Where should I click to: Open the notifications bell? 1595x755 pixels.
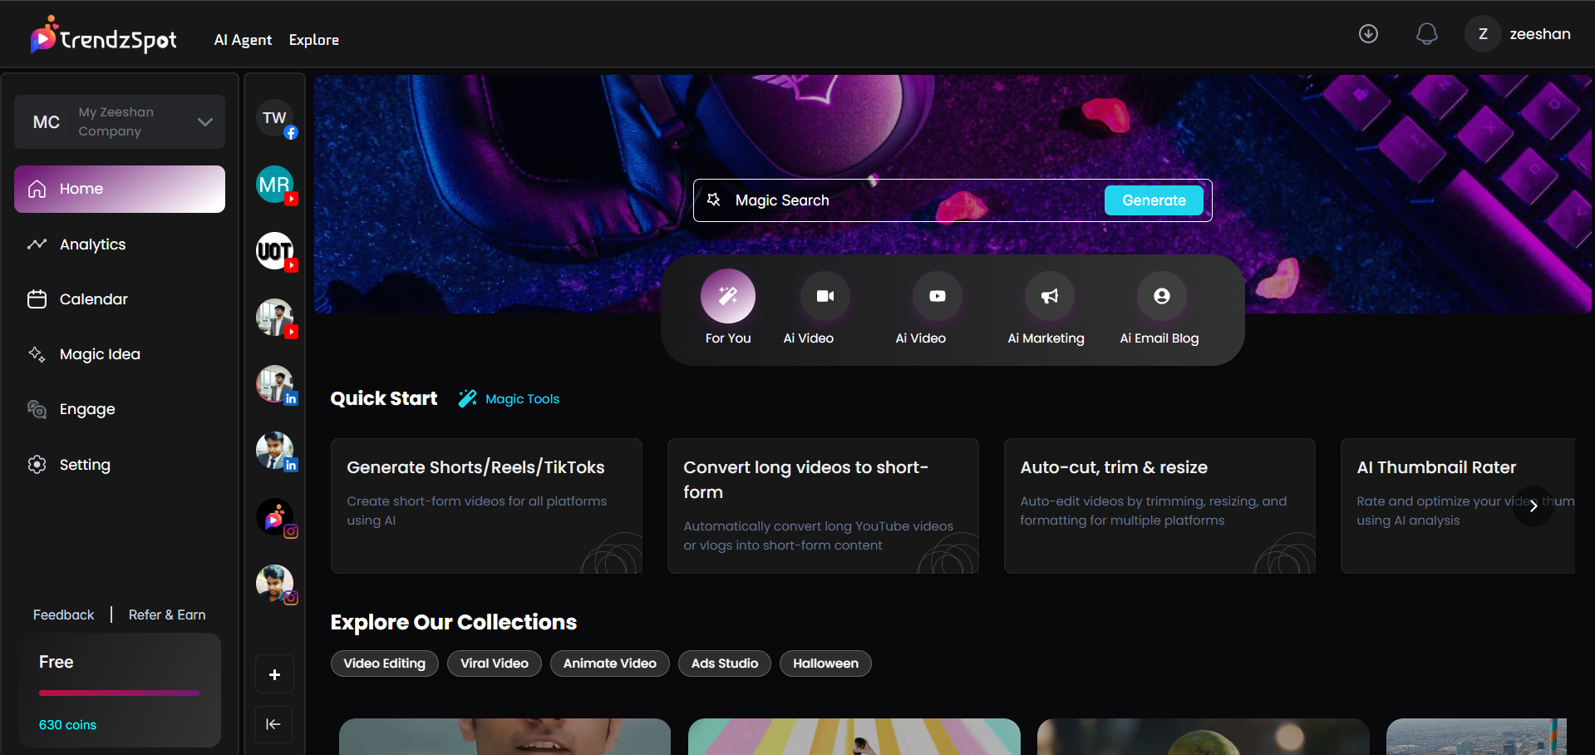(x=1426, y=33)
